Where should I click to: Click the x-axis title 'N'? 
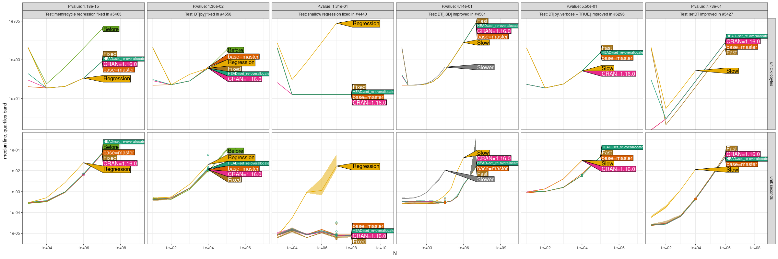[x=395, y=253]
